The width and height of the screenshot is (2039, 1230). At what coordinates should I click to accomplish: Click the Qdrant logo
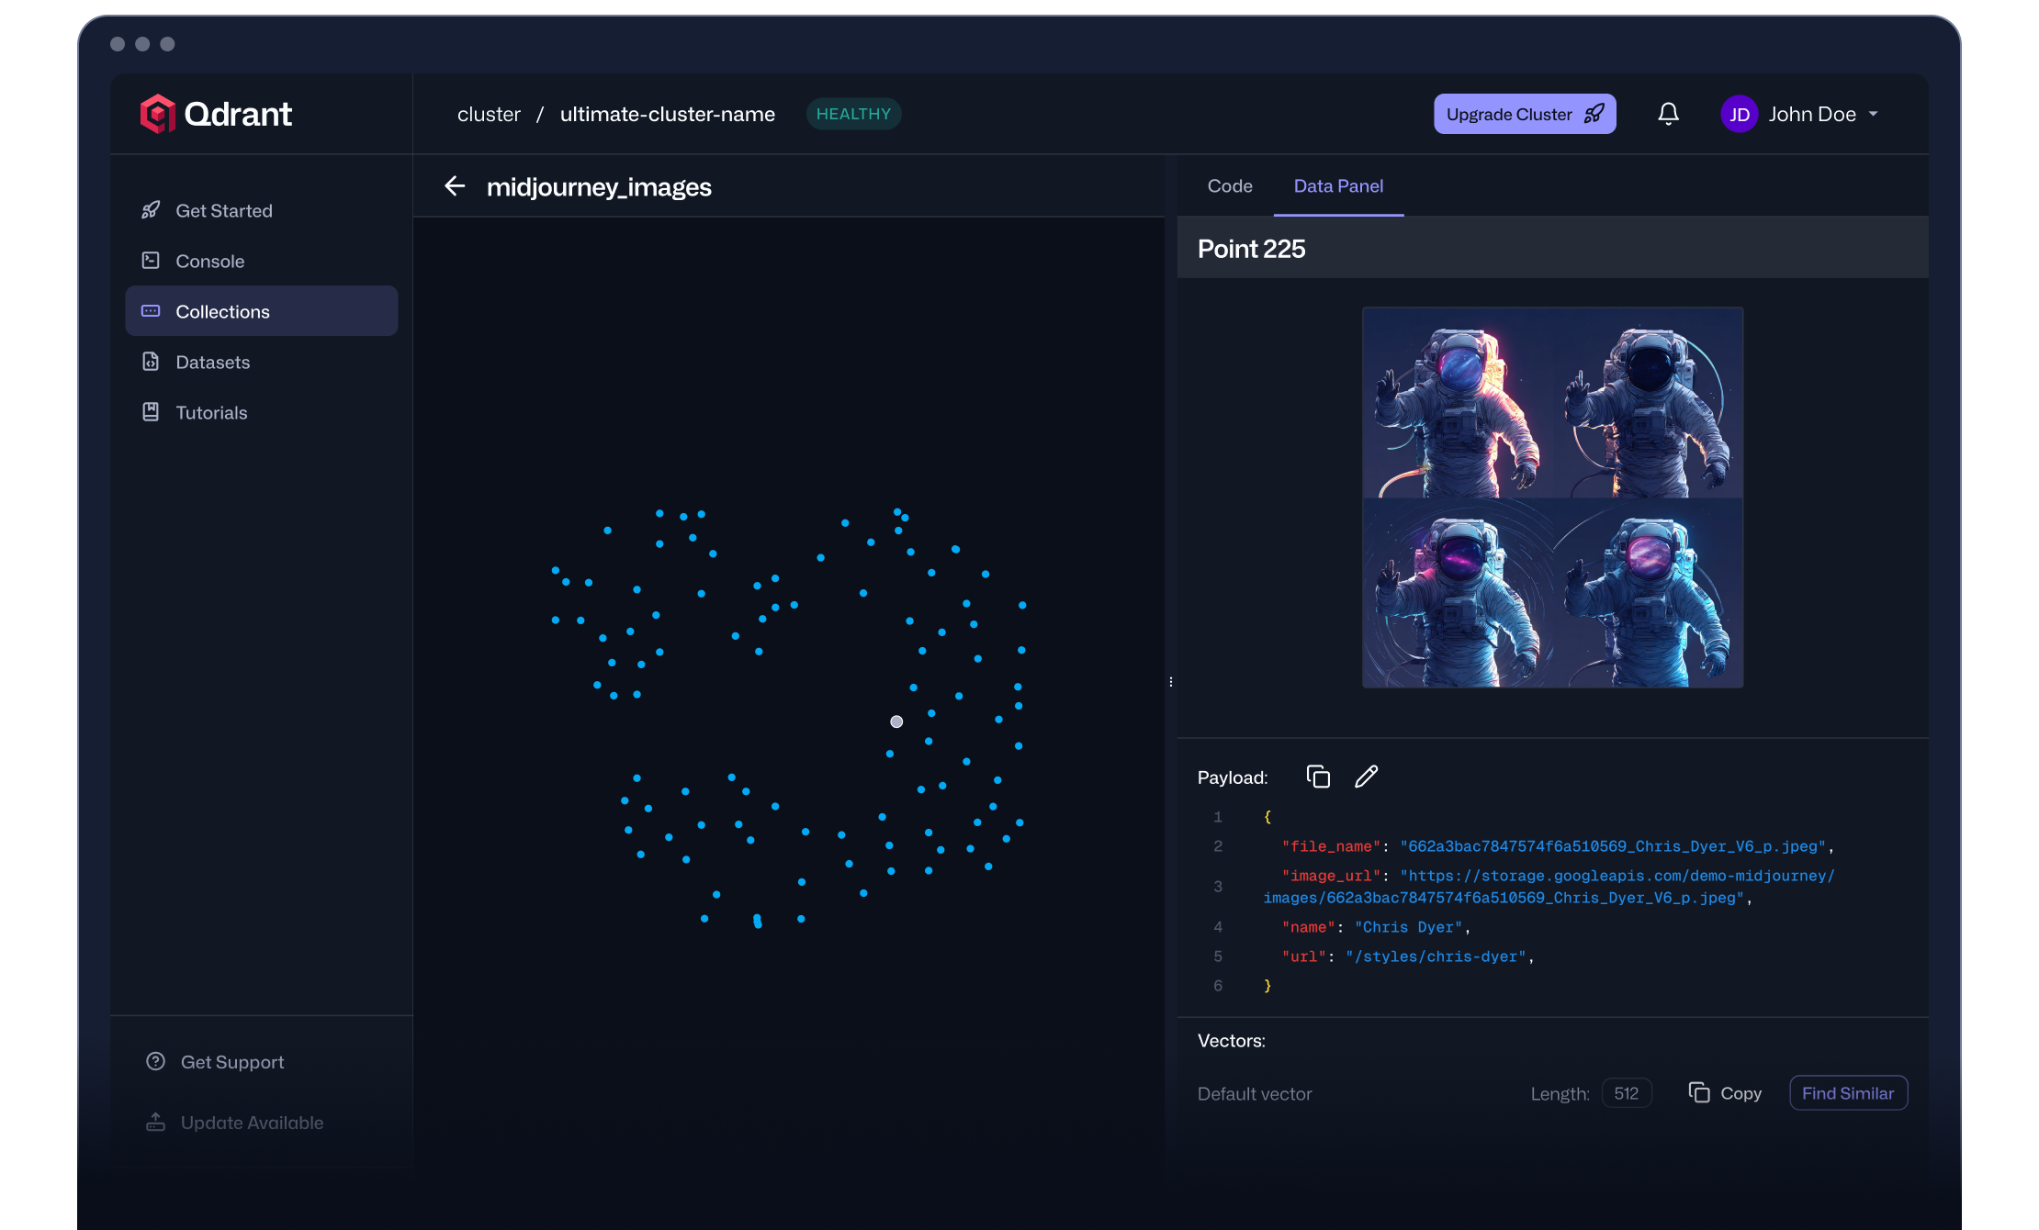(x=216, y=114)
